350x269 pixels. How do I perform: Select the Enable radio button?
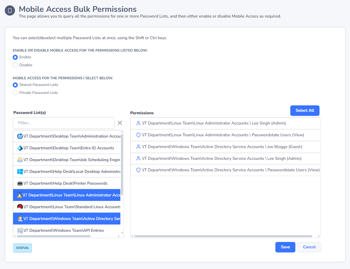tap(15, 57)
